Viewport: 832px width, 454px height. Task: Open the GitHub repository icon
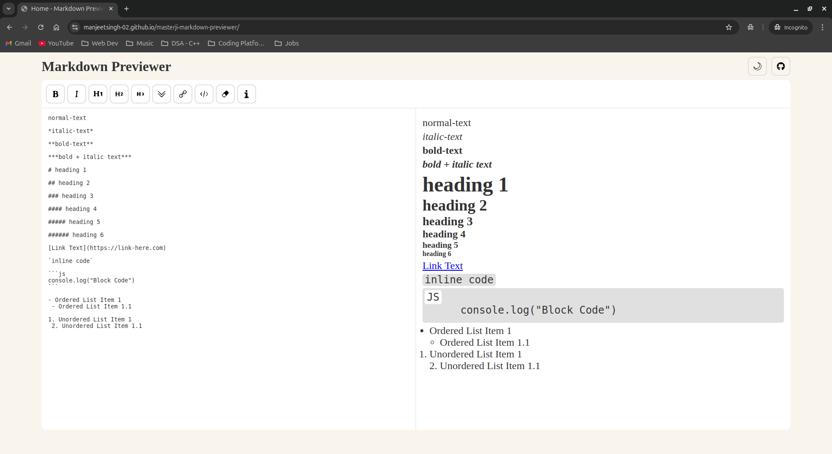click(781, 66)
